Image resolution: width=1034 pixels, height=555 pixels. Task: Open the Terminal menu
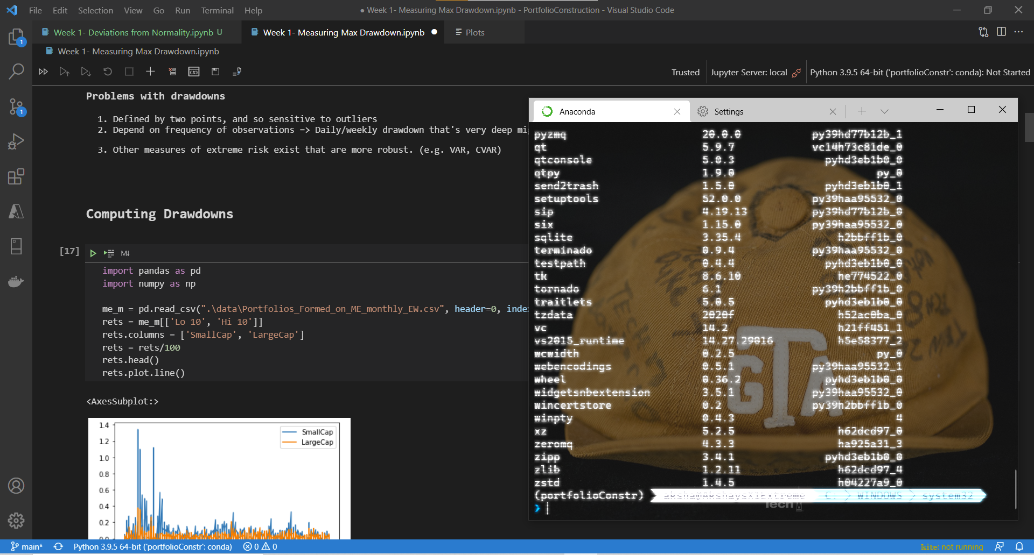pos(217,10)
